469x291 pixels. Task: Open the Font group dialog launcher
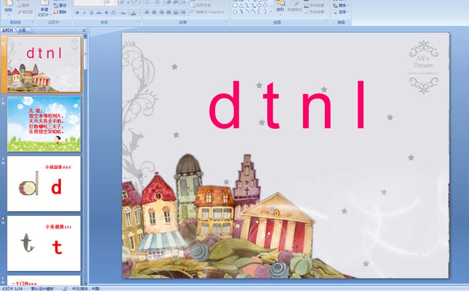tap(139, 22)
